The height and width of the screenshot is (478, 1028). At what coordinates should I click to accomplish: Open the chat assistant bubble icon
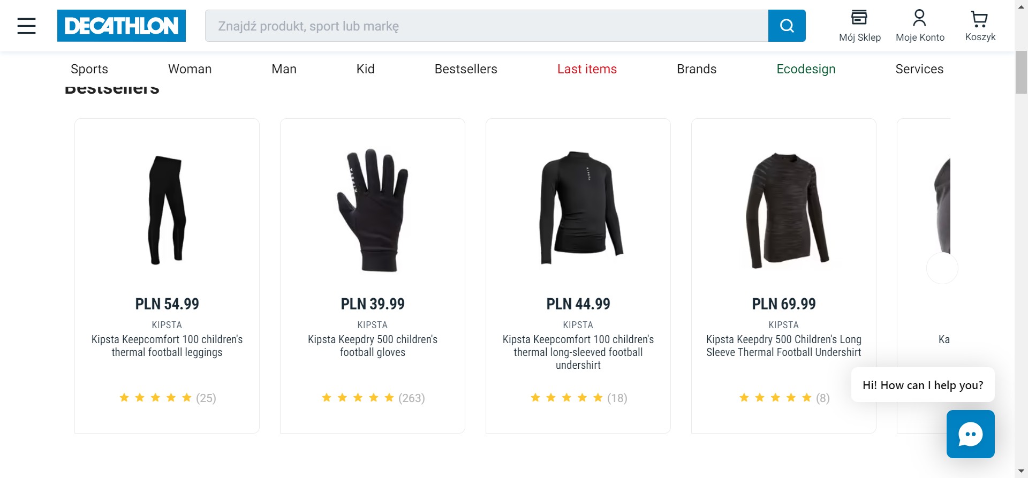[x=970, y=434]
